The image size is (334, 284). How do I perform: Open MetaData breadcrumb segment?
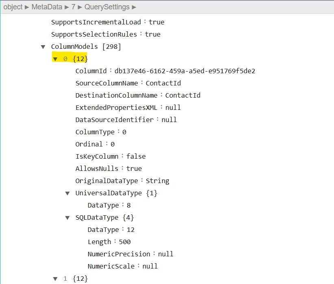click(47, 7)
